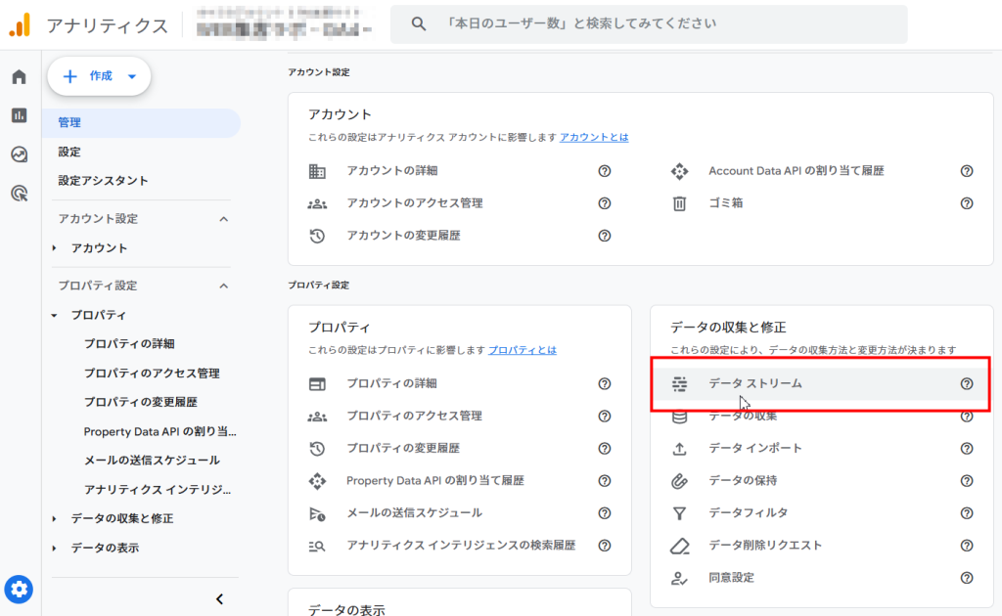This screenshot has width=1002, height=616.
Task: Open the Explore icon in left rail
Action: (x=19, y=154)
